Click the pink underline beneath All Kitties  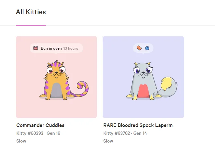[x=31, y=25]
